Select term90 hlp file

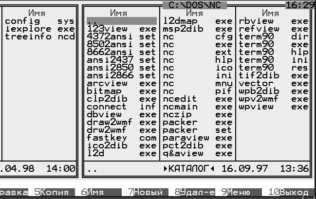point(274,52)
